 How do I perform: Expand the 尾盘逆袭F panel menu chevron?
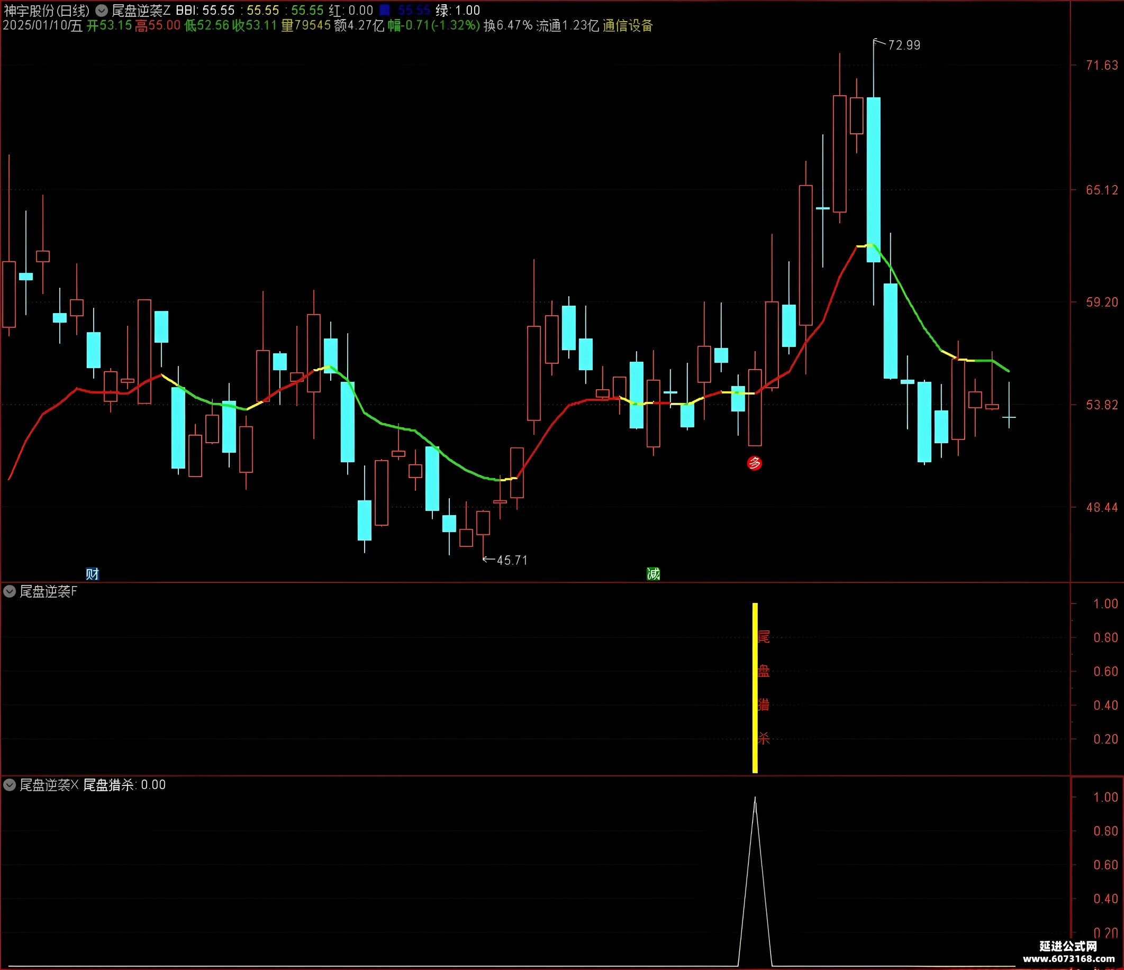(9, 591)
